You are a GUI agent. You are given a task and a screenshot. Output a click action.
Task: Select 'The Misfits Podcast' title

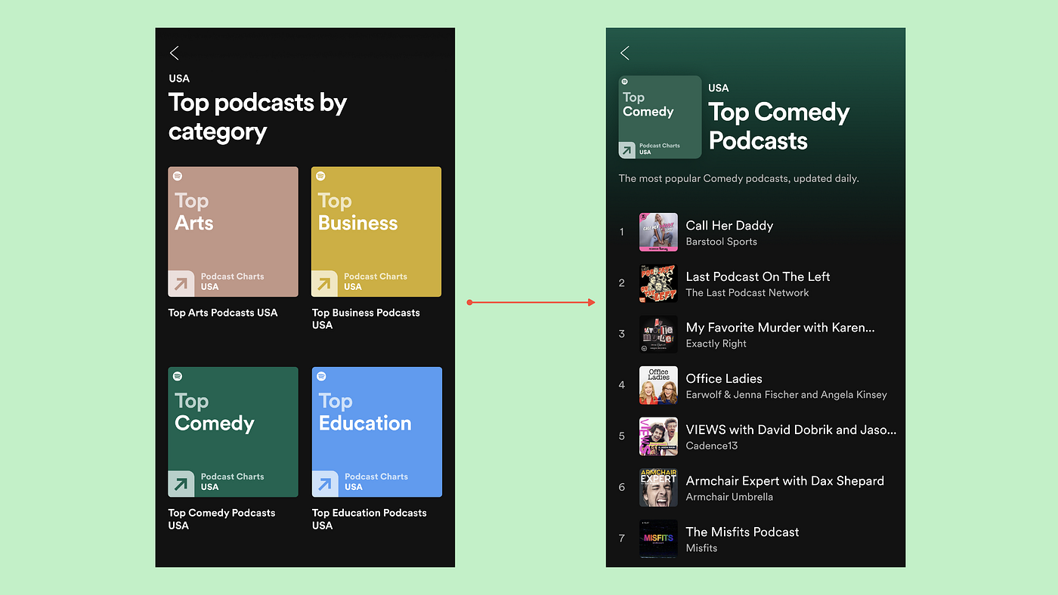click(x=742, y=532)
